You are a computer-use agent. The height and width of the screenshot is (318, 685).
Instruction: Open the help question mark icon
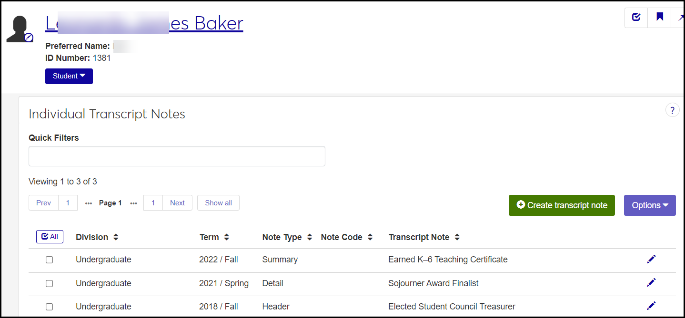click(672, 110)
